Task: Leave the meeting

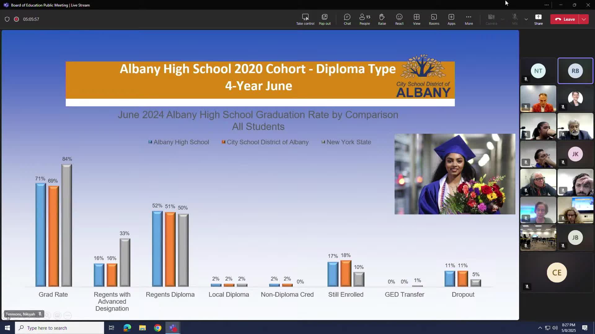Action: pos(565,19)
